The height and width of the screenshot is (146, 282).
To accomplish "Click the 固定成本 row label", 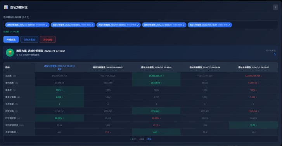I will tap(12, 111).
